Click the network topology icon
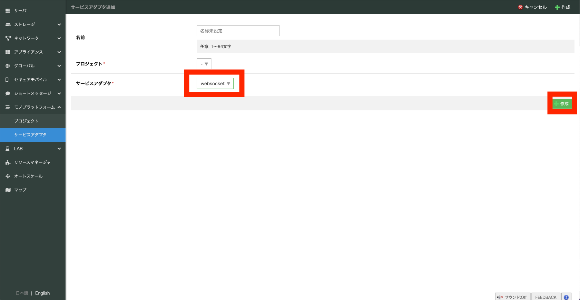580x300 pixels. click(x=8, y=38)
